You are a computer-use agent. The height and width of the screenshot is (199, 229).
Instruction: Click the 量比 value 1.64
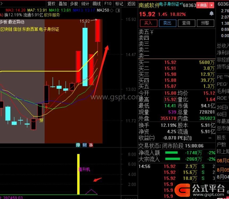click(x=210, y=100)
